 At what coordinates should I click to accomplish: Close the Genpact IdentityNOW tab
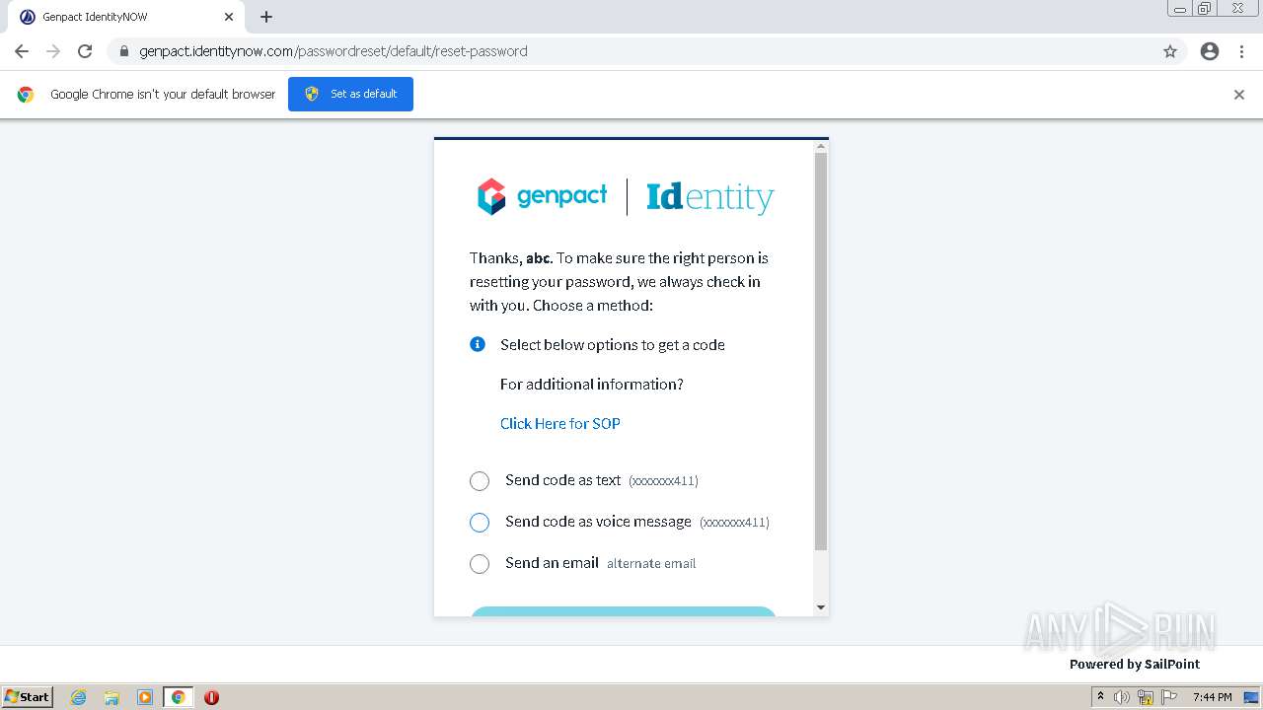tap(229, 17)
